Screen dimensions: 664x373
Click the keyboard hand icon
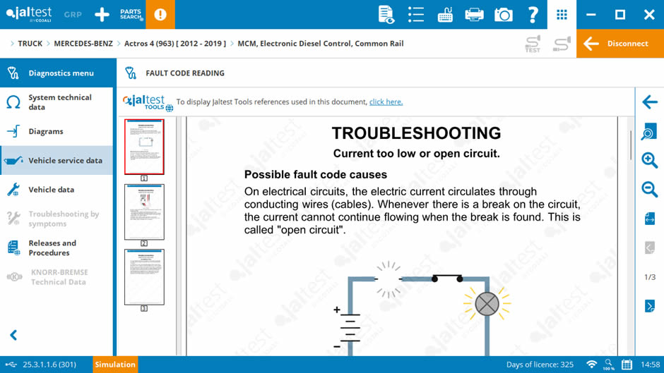(x=445, y=14)
